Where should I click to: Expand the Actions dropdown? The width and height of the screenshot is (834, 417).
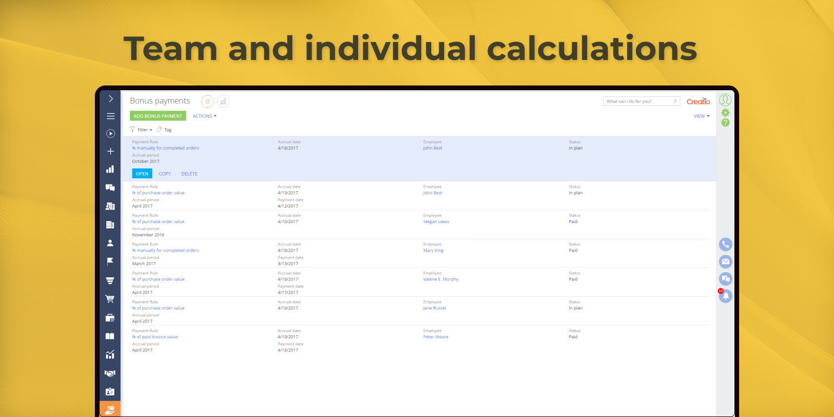click(204, 116)
